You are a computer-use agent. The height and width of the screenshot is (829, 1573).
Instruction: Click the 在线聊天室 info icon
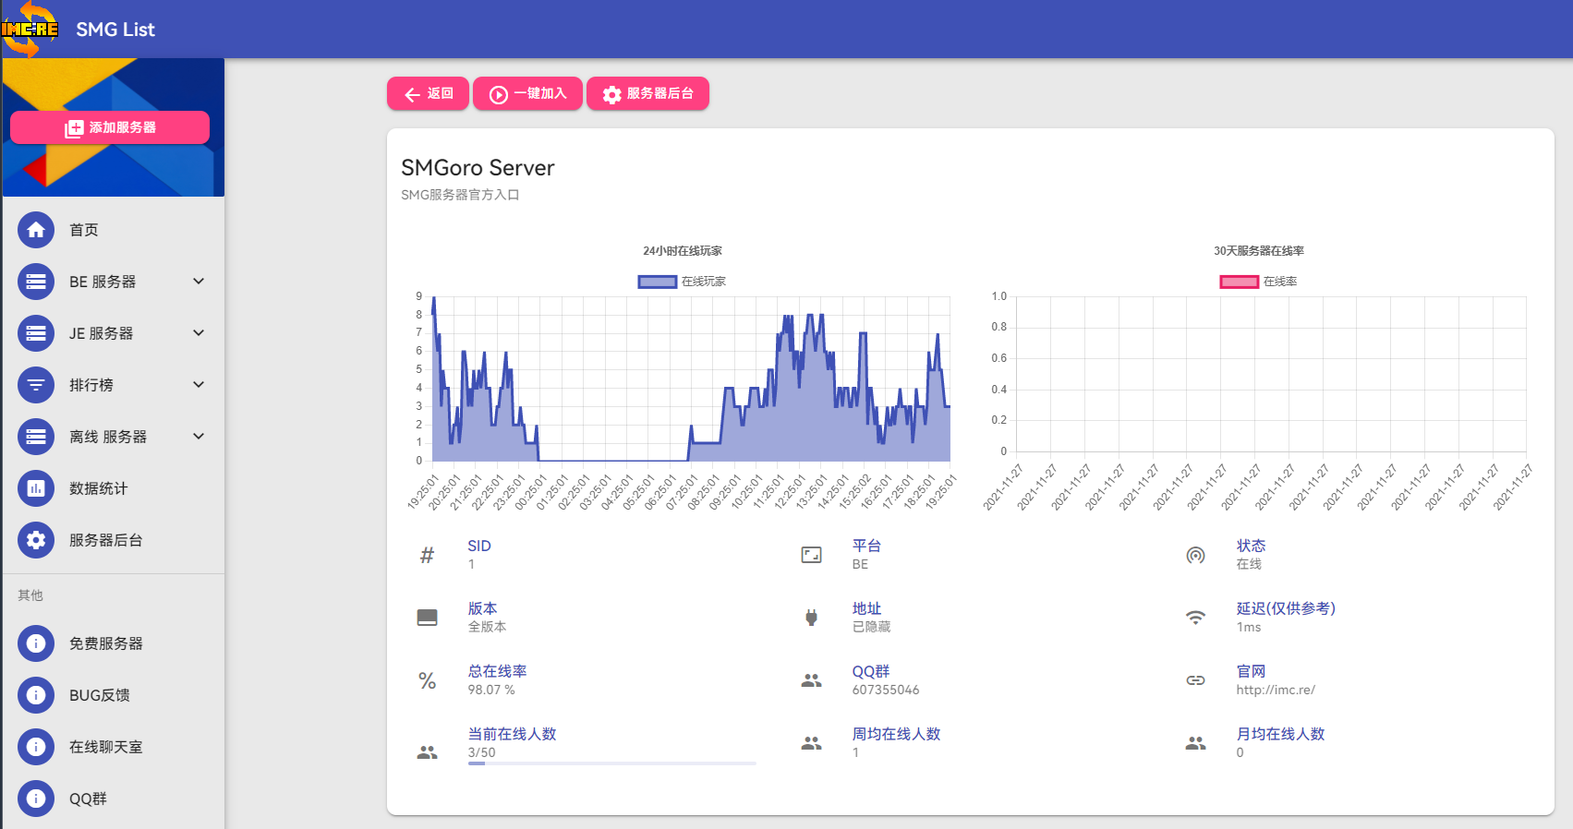(x=36, y=747)
